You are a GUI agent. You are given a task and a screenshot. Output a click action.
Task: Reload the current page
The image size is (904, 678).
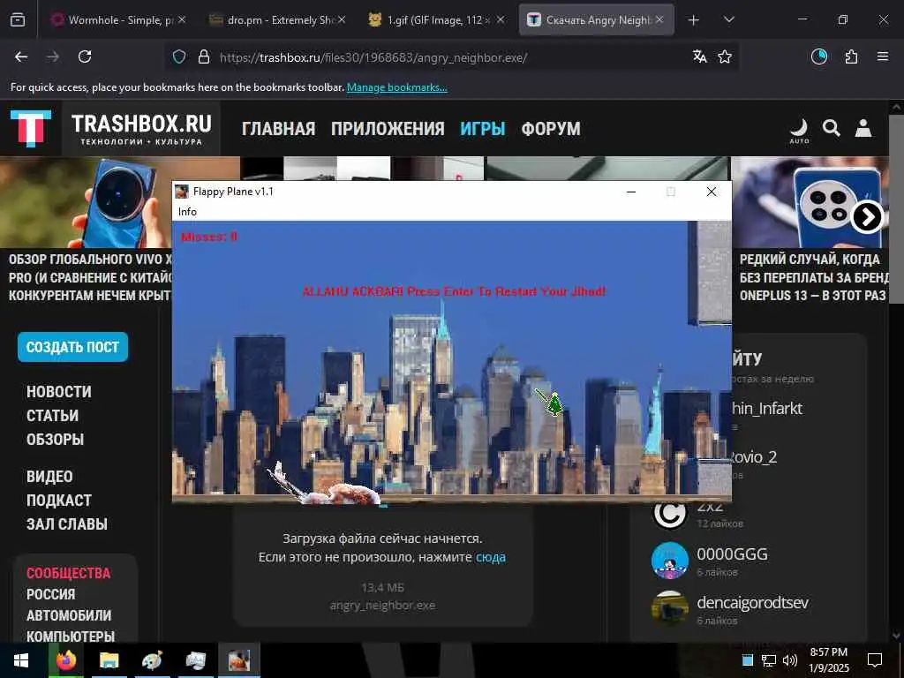tap(85, 56)
